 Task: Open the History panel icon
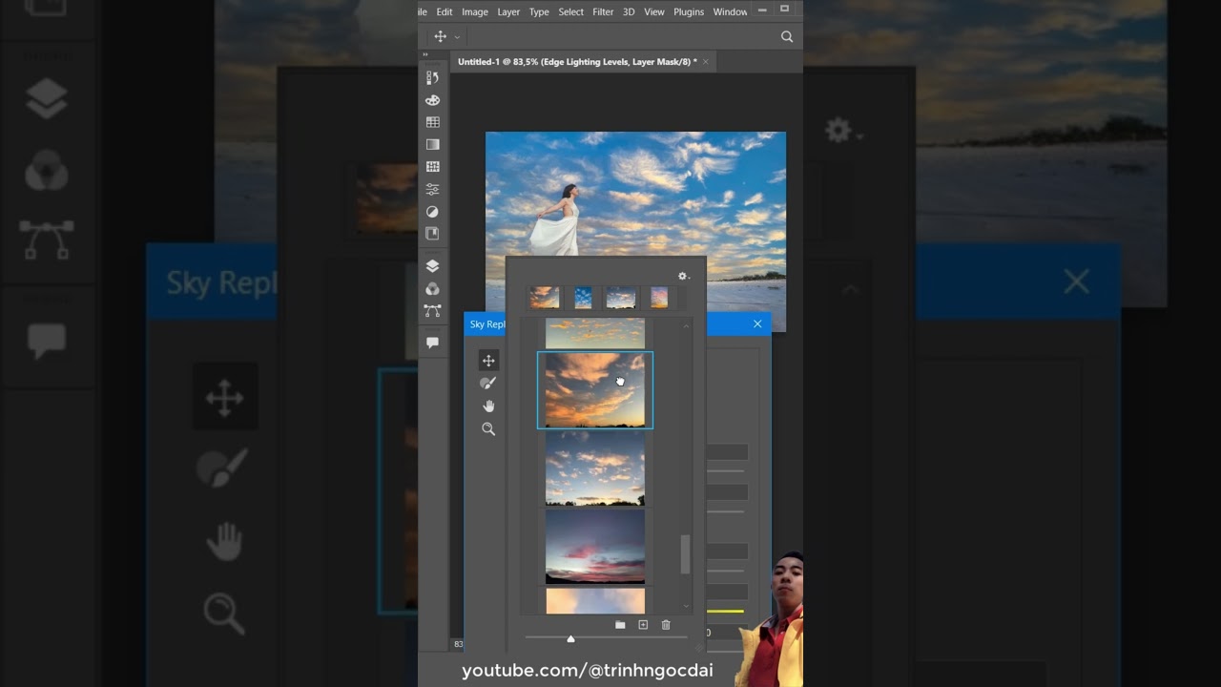tap(432, 78)
